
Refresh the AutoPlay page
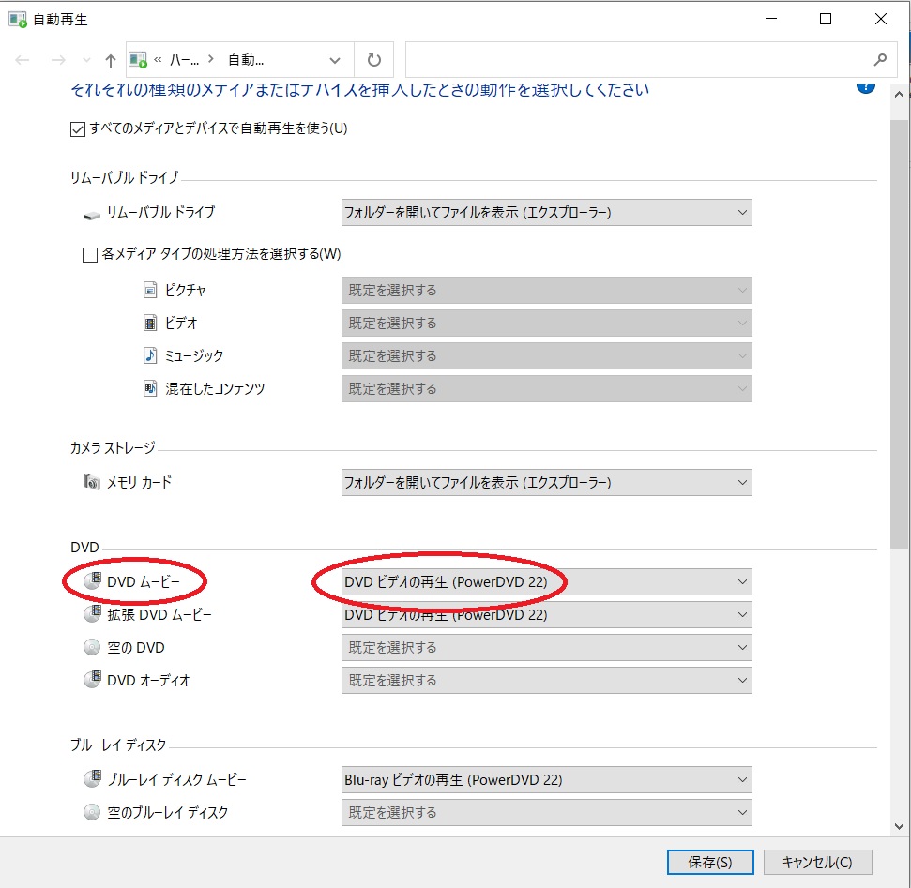(374, 60)
